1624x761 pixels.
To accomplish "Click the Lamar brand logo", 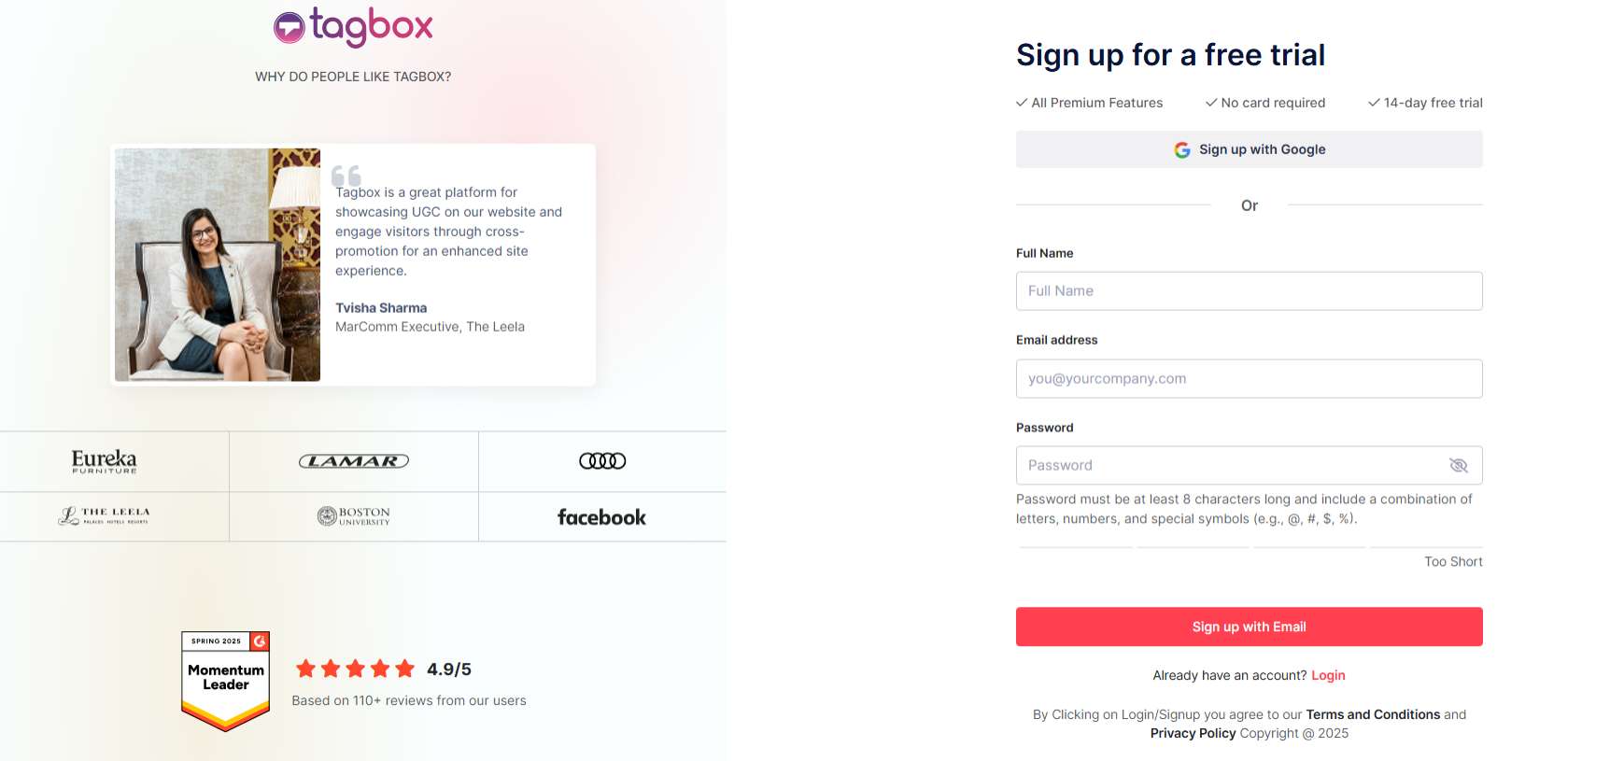I will pyautogui.click(x=353, y=459).
